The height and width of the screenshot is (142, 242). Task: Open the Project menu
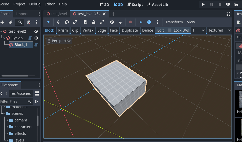[x=19, y=4]
